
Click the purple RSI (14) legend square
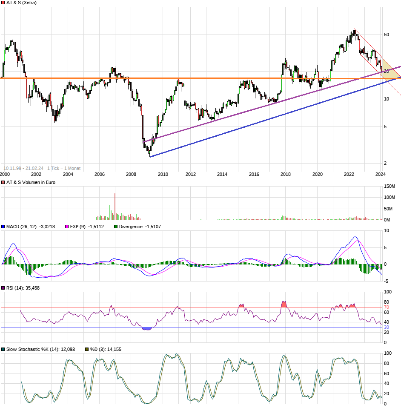pyautogui.click(x=3, y=288)
